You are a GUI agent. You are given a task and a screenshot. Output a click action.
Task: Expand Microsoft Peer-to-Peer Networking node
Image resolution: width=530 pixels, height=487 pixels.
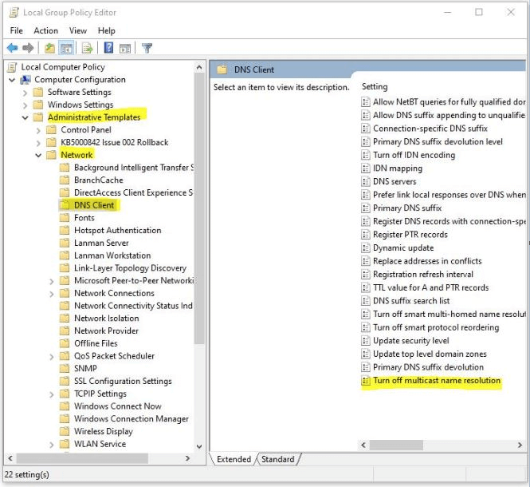click(51, 281)
